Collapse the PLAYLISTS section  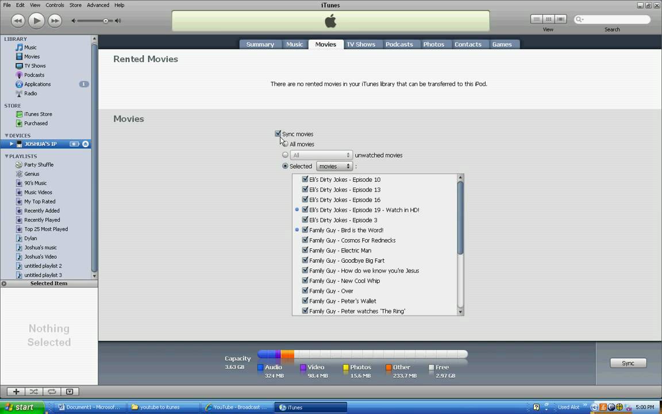(x=6, y=156)
